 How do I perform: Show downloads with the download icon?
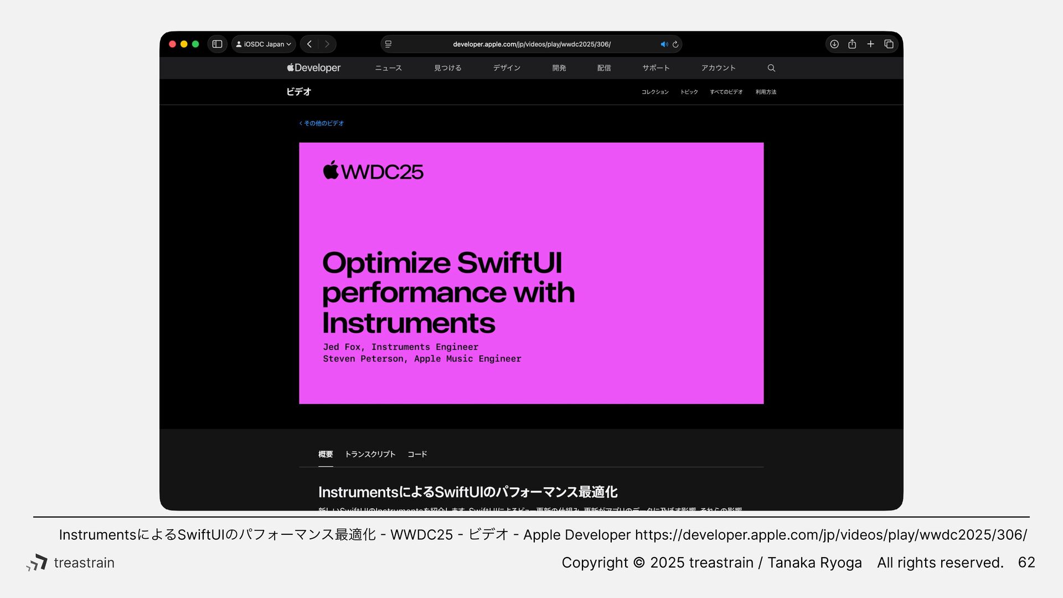click(834, 44)
